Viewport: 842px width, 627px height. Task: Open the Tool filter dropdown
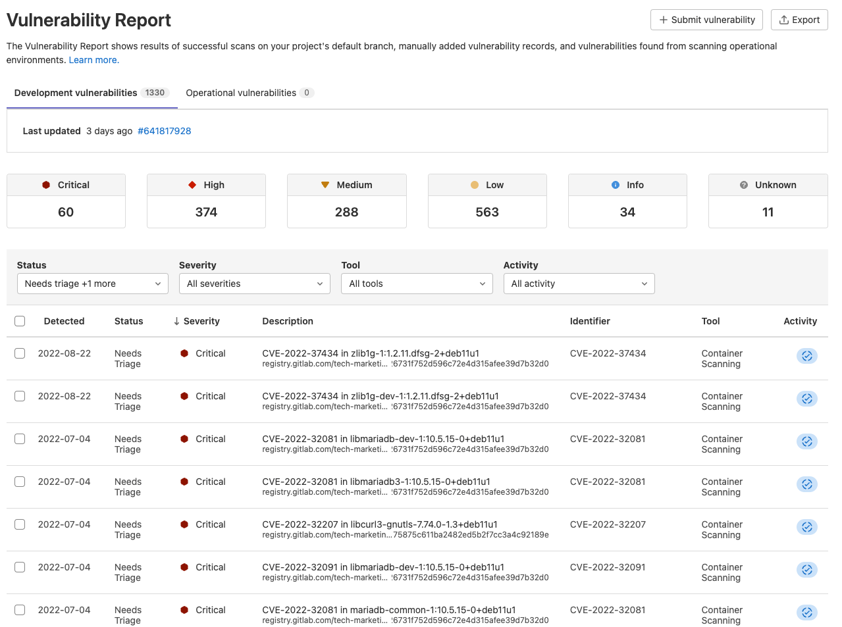tap(417, 284)
